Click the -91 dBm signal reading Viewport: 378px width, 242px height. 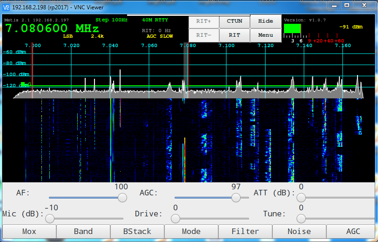tap(351, 27)
